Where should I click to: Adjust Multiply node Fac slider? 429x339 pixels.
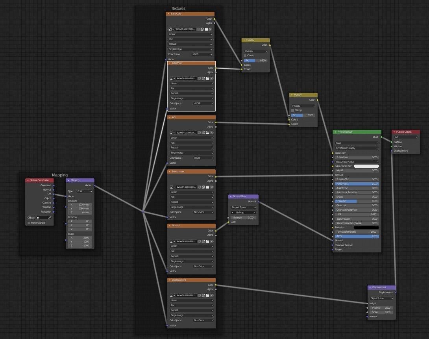[303, 115]
